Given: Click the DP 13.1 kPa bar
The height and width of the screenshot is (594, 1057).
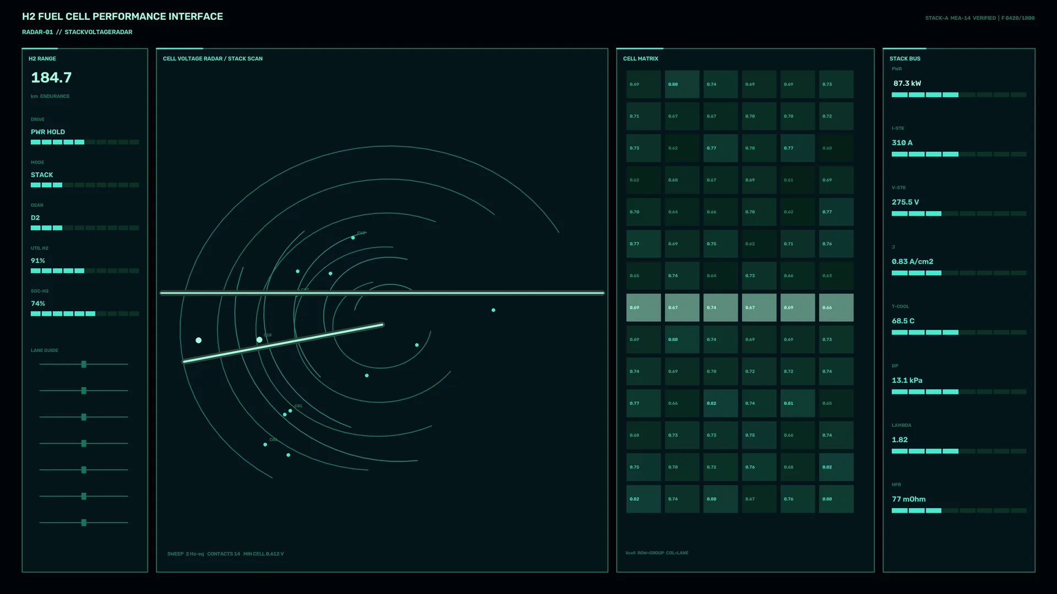Looking at the screenshot, I should pyautogui.click(x=959, y=392).
